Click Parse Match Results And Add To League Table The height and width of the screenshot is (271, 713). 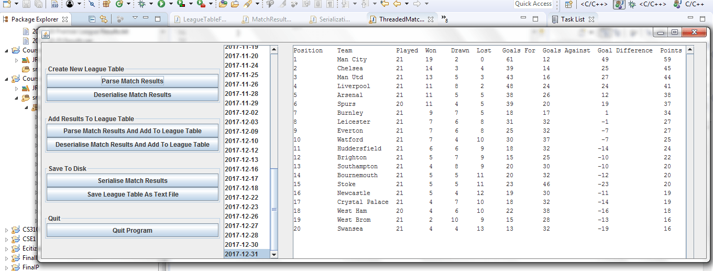[x=133, y=131]
